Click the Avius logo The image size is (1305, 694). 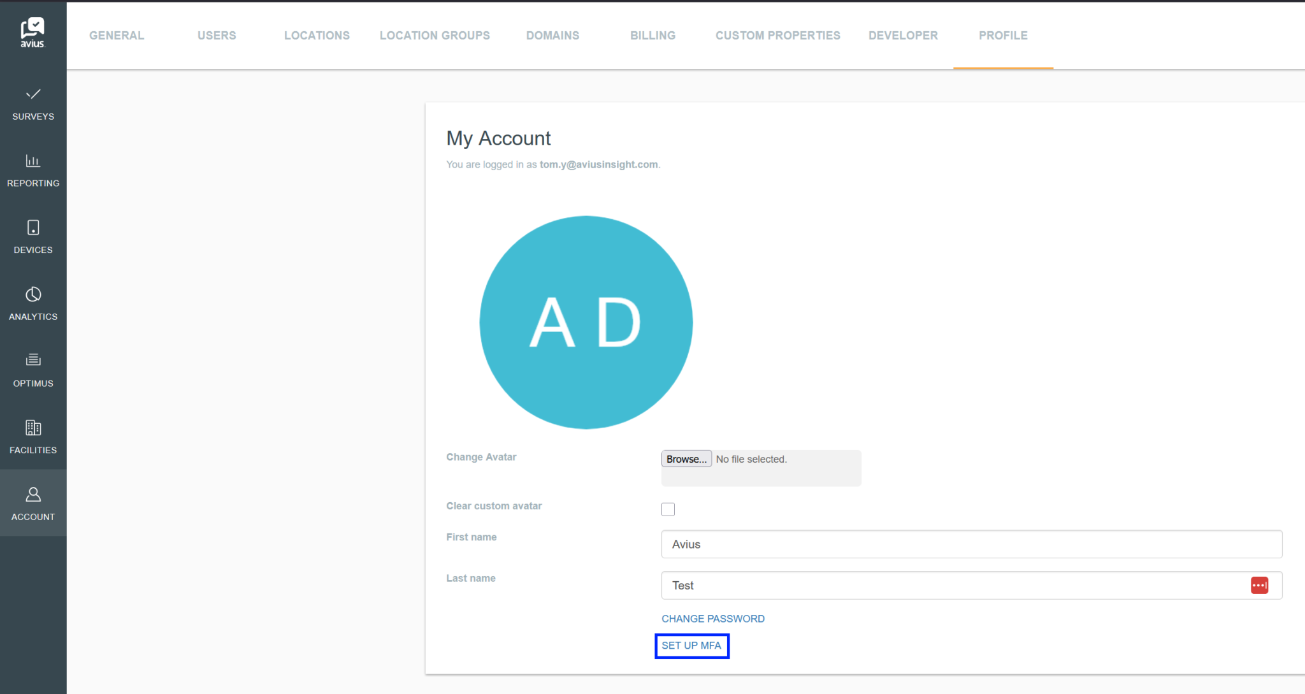[32, 31]
